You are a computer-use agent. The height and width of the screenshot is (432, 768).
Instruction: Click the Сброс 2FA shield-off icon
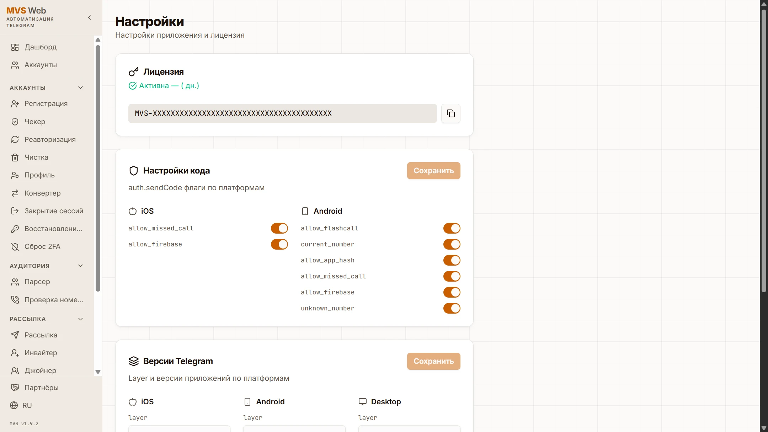[15, 246]
